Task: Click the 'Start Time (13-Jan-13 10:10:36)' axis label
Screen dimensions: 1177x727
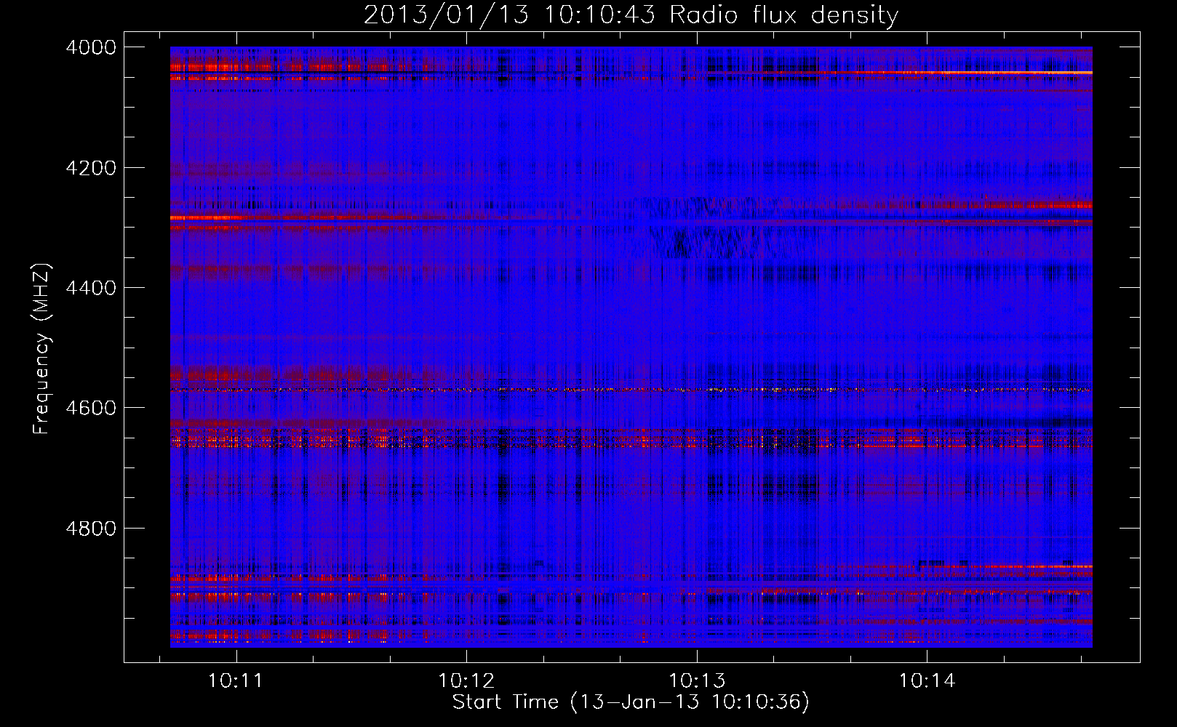Action: coord(631,702)
